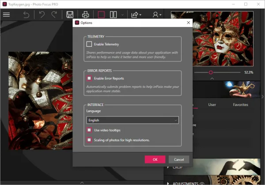Collapse the right side panel arrow
The height and width of the screenshot is (185, 265).
click(262, 97)
